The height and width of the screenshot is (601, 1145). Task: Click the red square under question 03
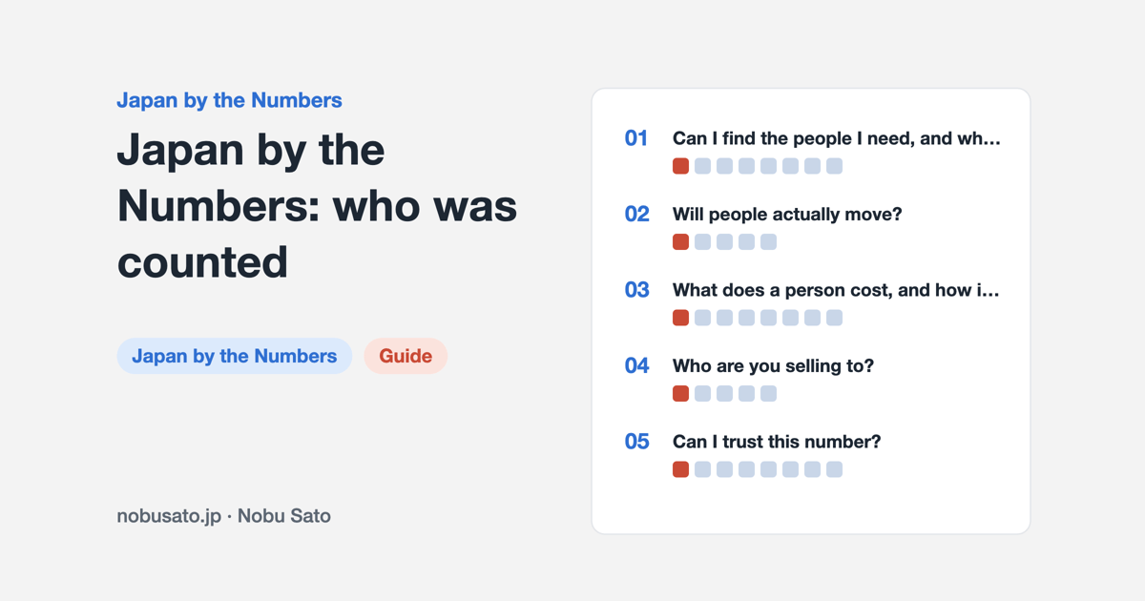[x=680, y=318]
